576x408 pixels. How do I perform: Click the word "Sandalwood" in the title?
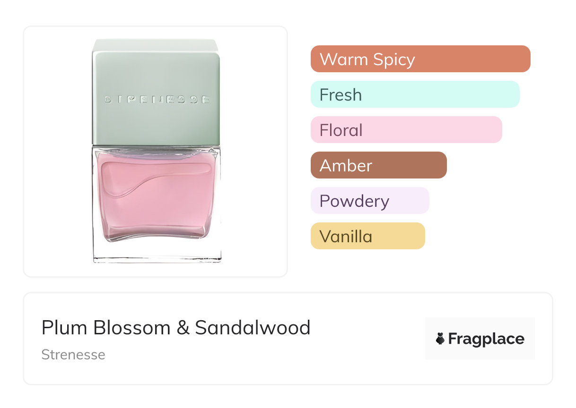click(253, 328)
